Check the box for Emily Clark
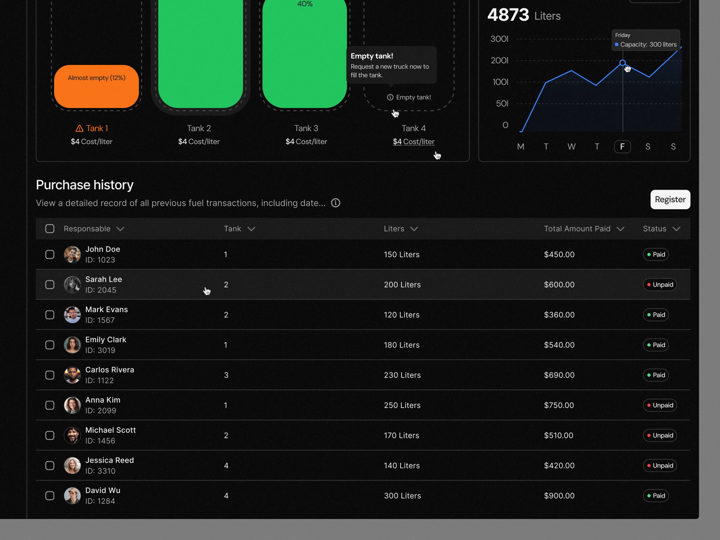 (50, 345)
